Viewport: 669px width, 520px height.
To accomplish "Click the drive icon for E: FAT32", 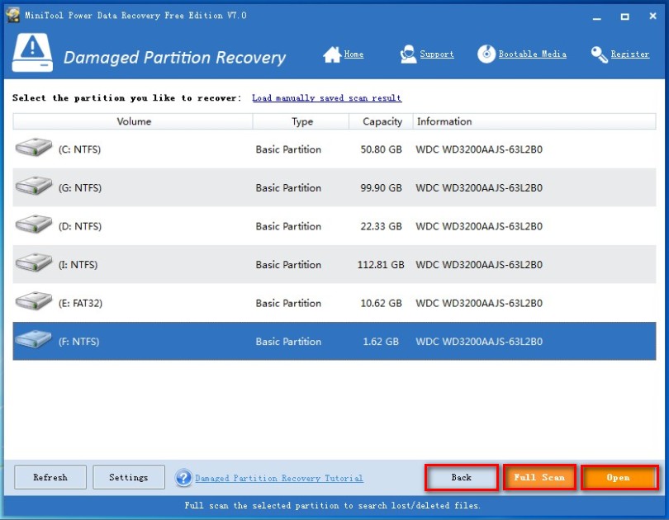I will (x=34, y=301).
